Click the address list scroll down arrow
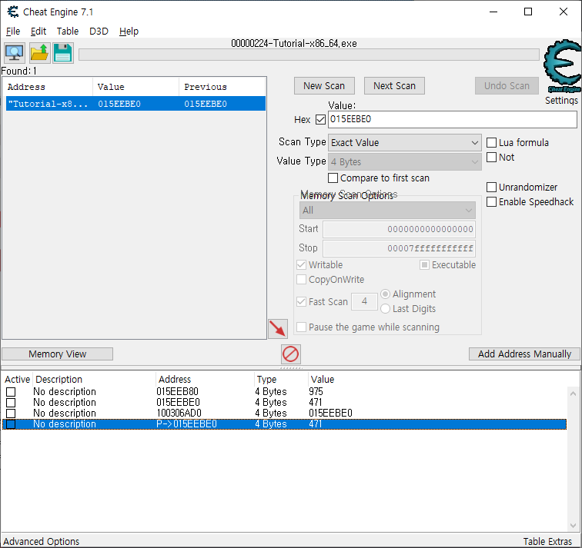The image size is (582, 548). [x=573, y=526]
